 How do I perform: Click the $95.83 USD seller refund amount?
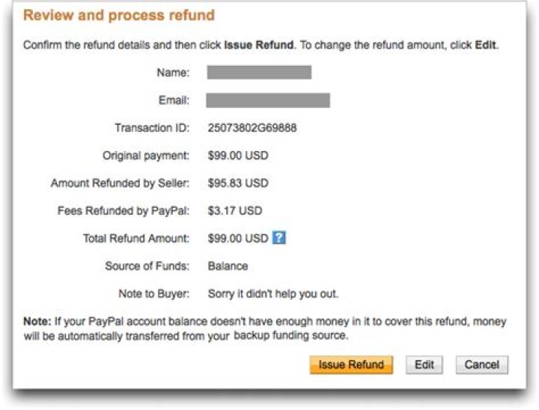tap(238, 183)
